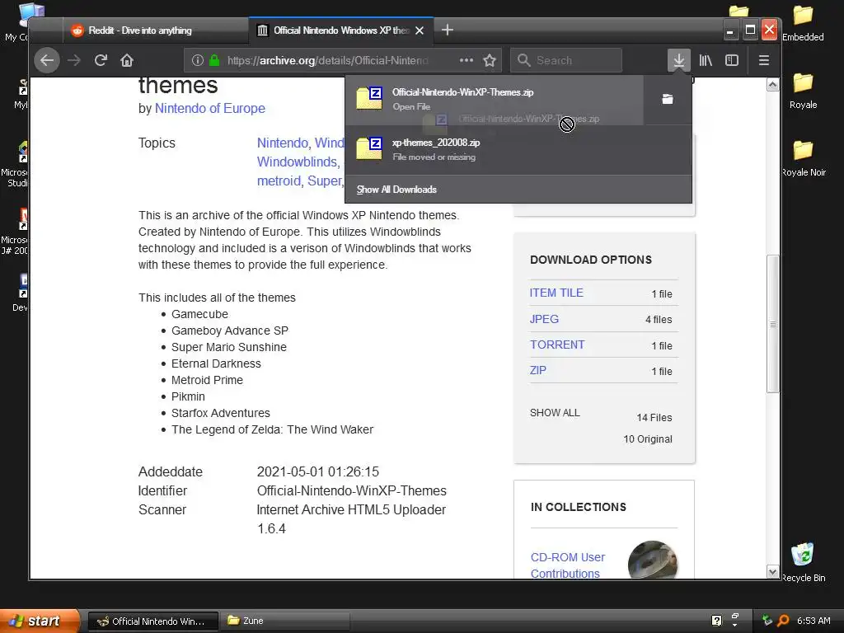Image resolution: width=844 pixels, height=633 pixels.
Task: Click the forward navigation arrow
Action: pos(74,60)
